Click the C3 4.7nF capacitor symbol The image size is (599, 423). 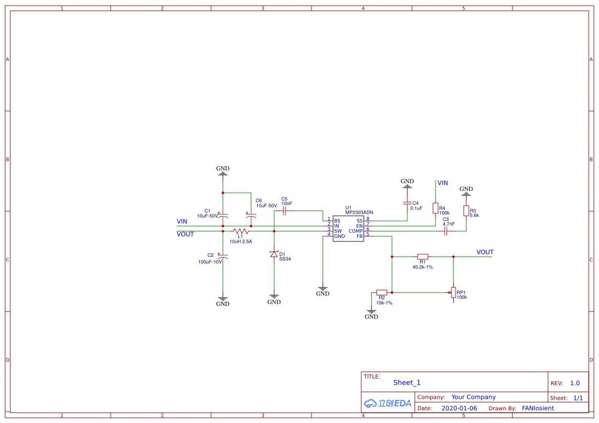(x=445, y=231)
